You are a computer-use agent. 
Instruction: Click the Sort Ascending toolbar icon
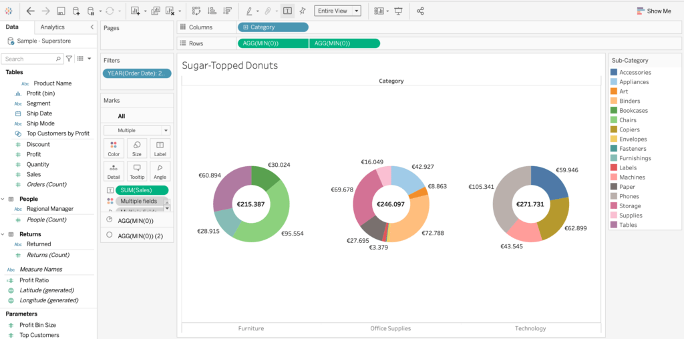coord(212,11)
